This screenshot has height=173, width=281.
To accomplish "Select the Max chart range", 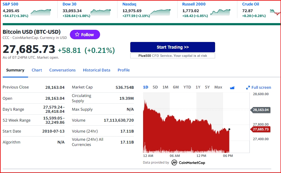I will [x=218, y=87].
